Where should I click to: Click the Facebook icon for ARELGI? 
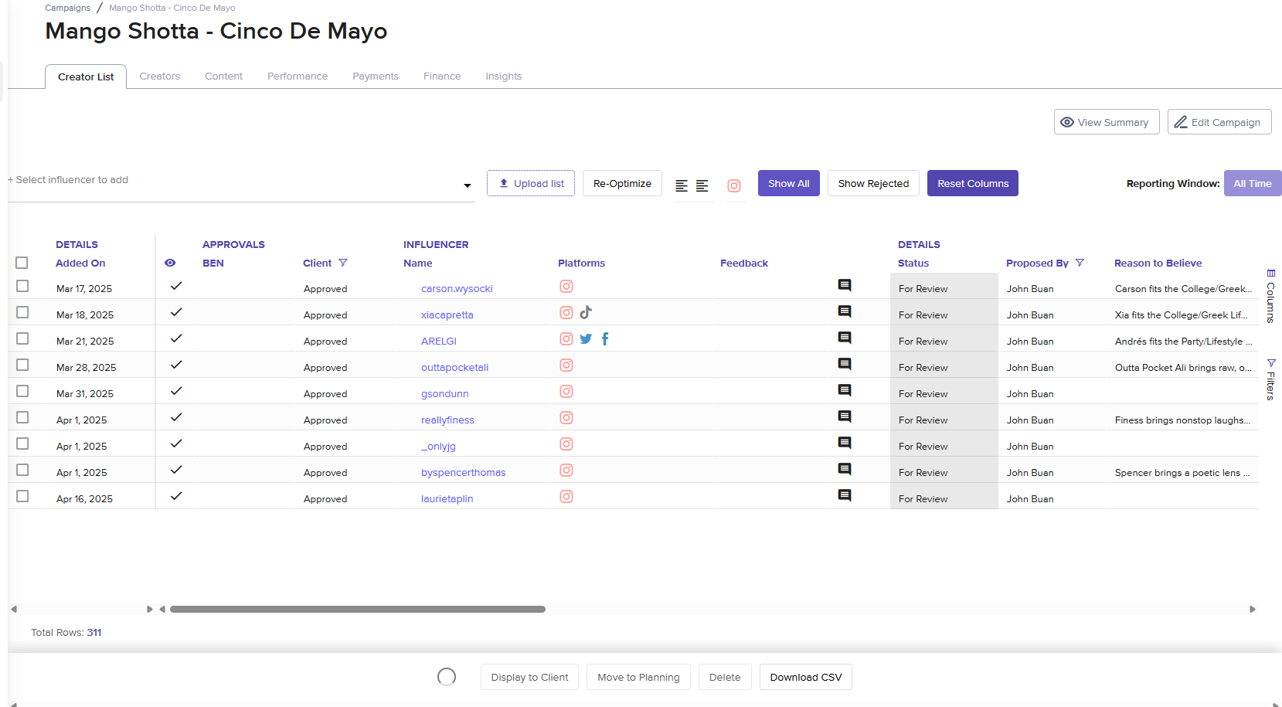(605, 338)
